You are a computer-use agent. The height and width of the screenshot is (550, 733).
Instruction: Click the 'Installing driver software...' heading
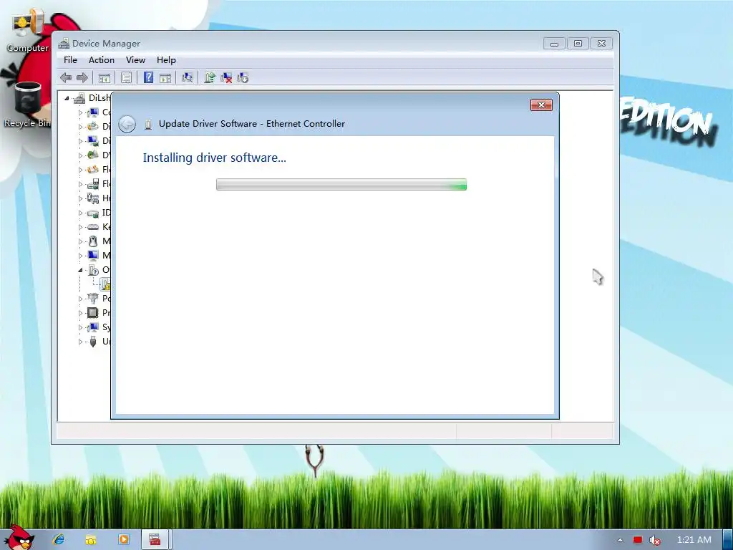(215, 158)
